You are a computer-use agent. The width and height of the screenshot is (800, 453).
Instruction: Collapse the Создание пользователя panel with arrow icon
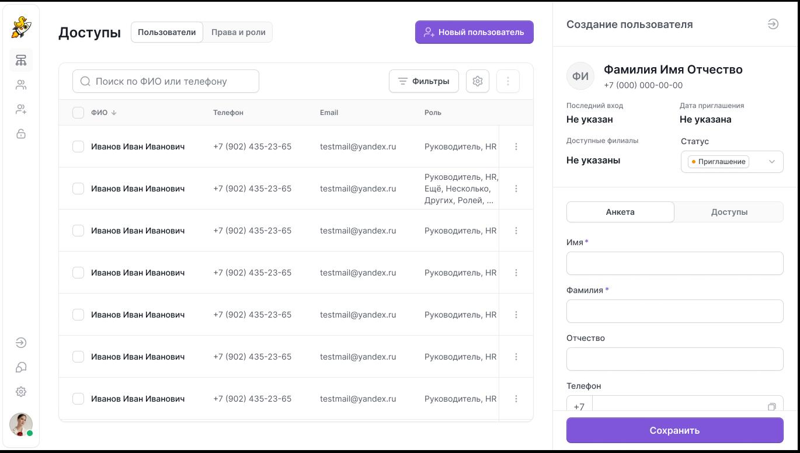[773, 24]
